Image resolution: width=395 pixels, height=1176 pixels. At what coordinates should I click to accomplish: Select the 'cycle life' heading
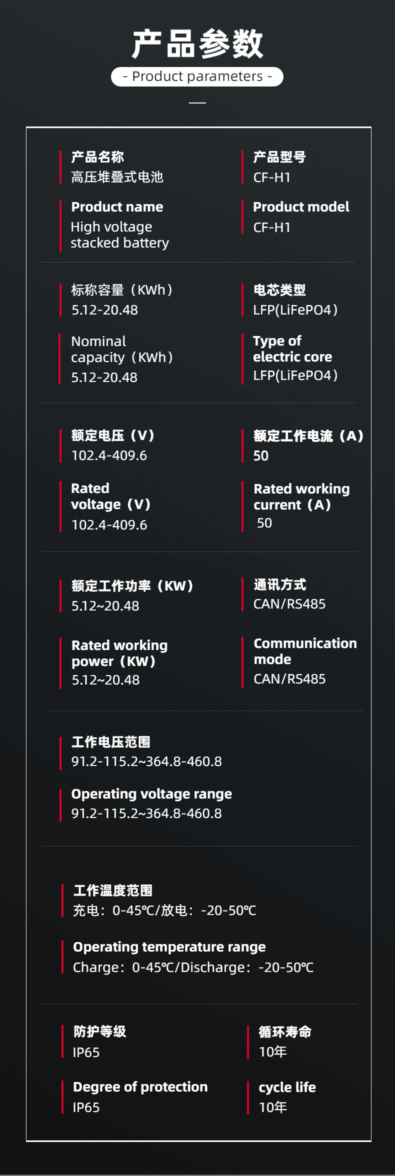click(x=287, y=1087)
